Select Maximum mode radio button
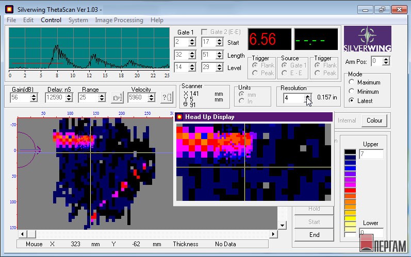 pos(352,82)
